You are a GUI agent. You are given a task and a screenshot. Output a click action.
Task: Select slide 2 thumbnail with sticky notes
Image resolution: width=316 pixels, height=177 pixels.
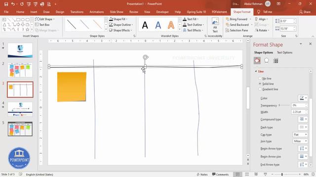(20, 70)
